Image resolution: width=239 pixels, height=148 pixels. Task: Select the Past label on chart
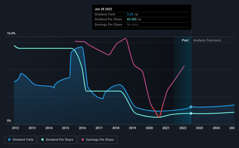point(185,40)
